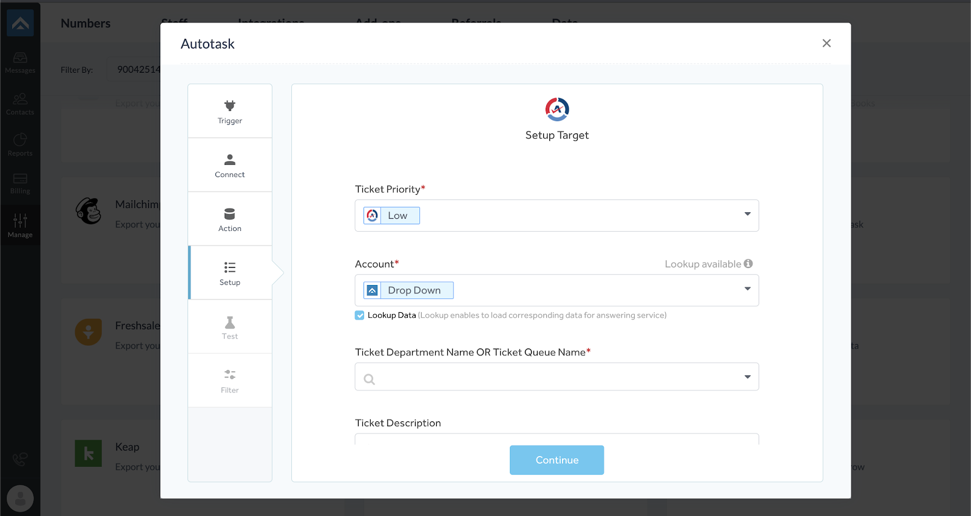Click the Lookup Data label
The image size is (971, 516).
(392, 315)
